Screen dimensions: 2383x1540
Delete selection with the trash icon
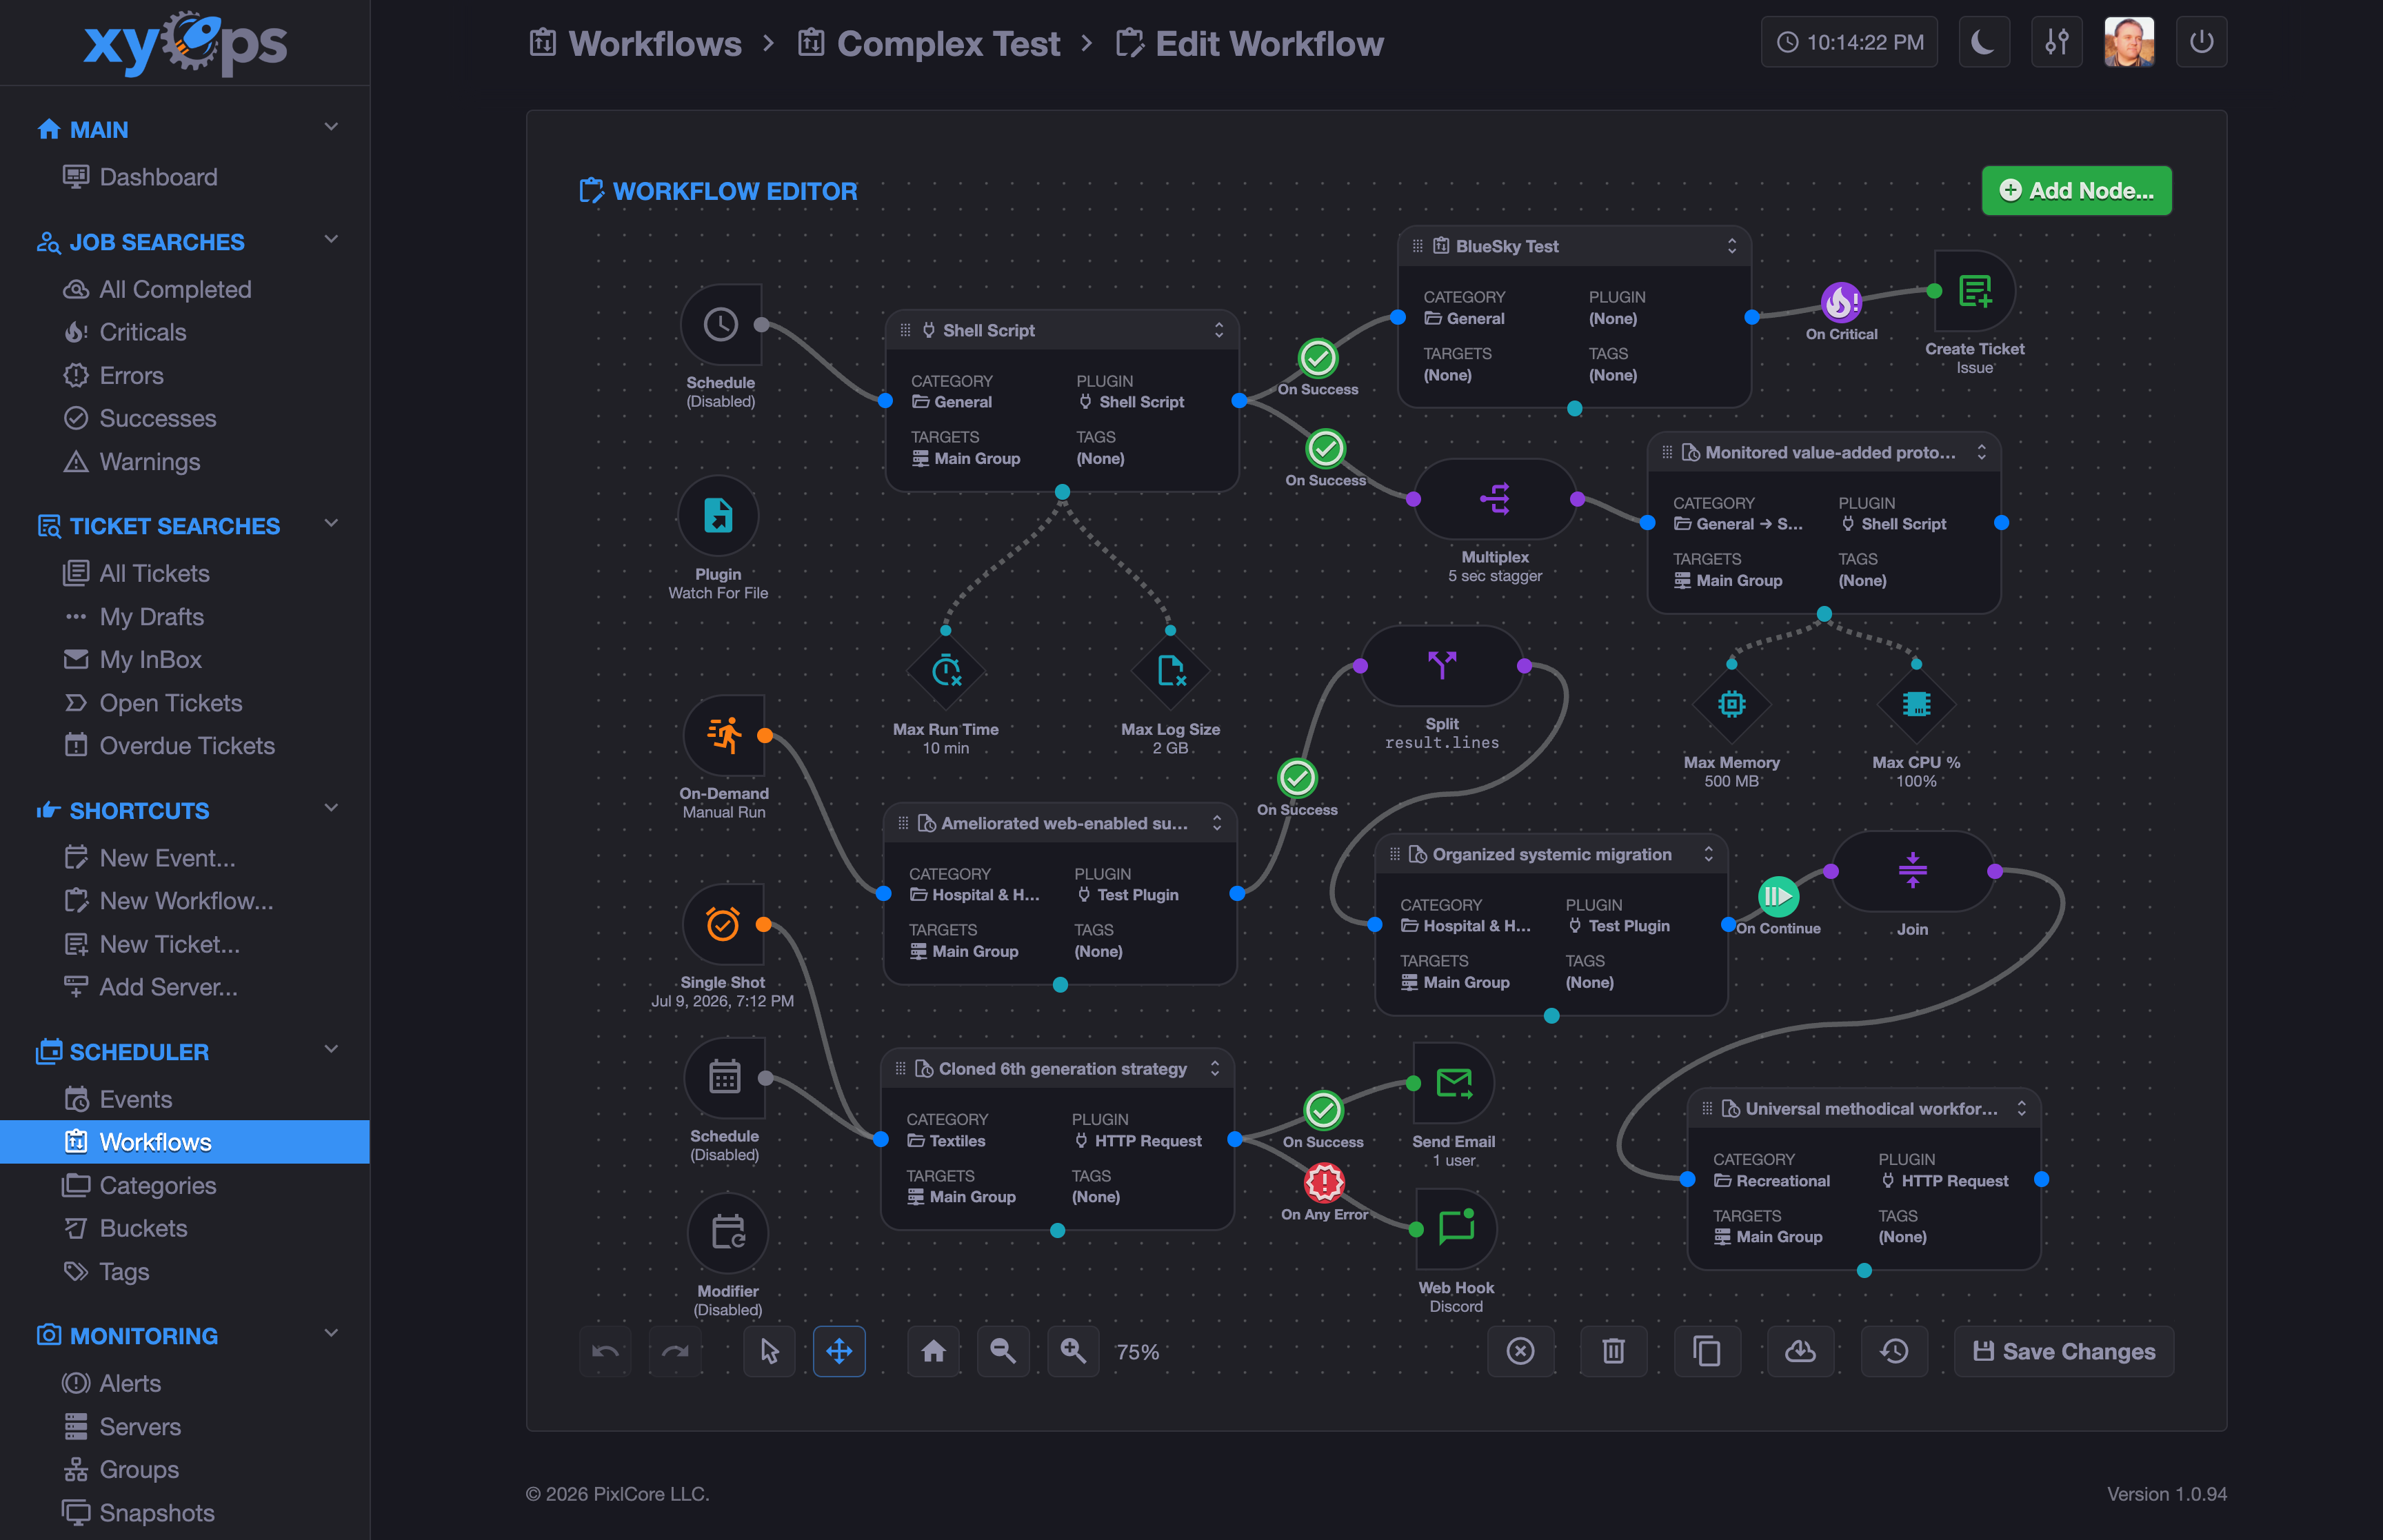(x=1613, y=1351)
